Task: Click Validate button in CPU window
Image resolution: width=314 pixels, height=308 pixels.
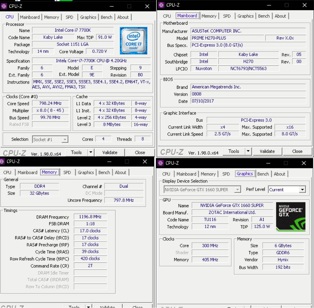Action: [110, 152]
